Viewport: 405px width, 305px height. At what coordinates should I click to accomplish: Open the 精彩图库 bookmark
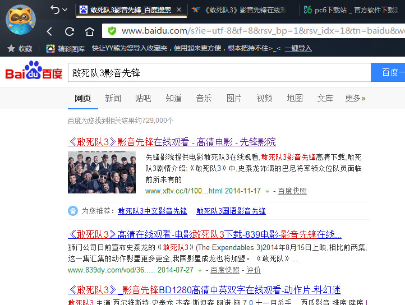[65, 49]
